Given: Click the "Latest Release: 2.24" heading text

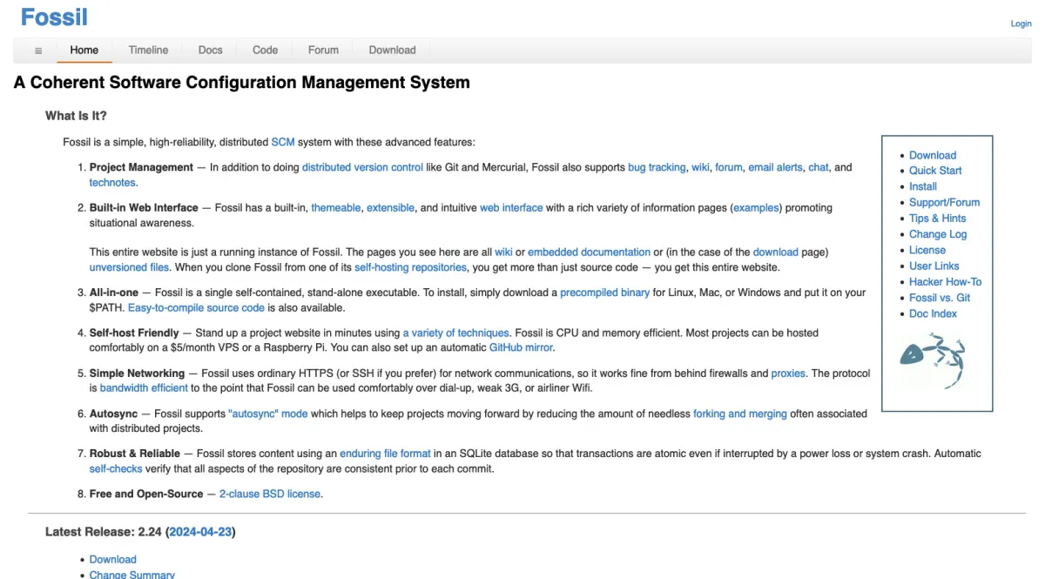Looking at the screenshot, I should [x=103, y=531].
